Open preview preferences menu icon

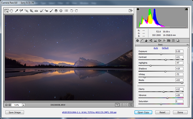pyautogui.click(x=131, y=105)
